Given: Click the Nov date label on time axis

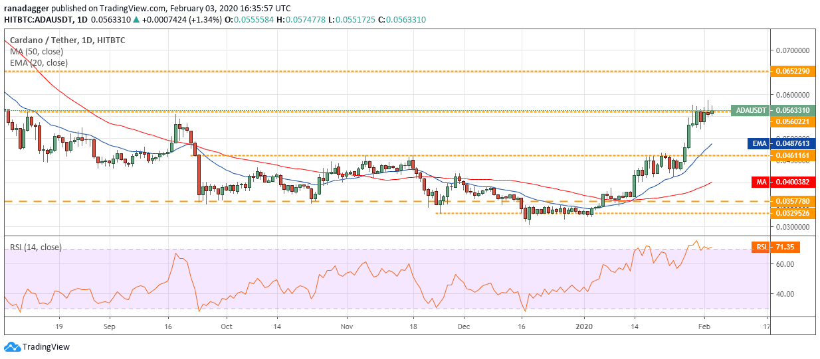Looking at the screenshot, I should 346,326.
